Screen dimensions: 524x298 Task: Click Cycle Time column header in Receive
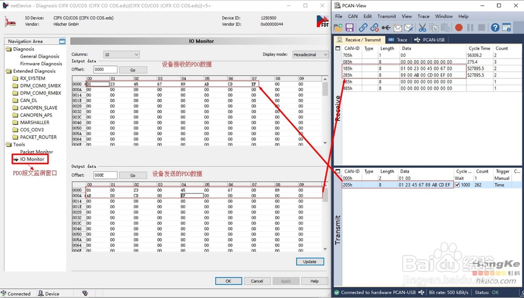[x=479, y=48]
